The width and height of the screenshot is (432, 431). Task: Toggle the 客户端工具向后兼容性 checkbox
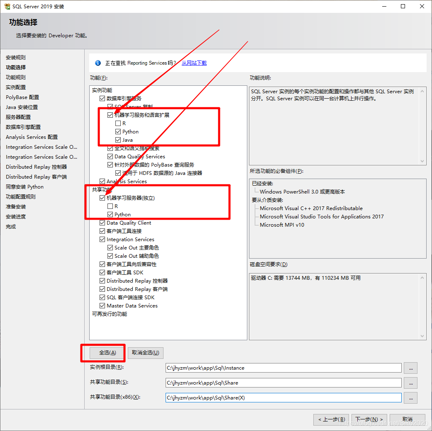coord(102,264)
